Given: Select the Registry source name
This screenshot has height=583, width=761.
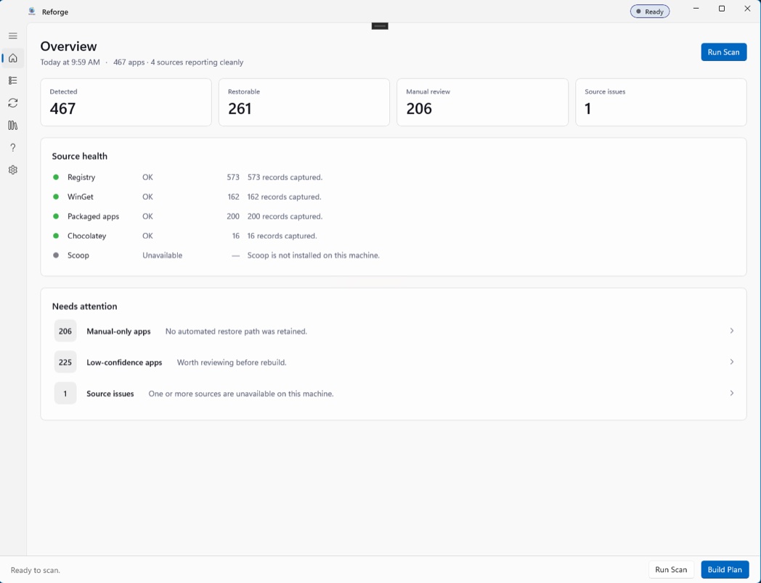Looking at the screenshot, I should point(81,178).
